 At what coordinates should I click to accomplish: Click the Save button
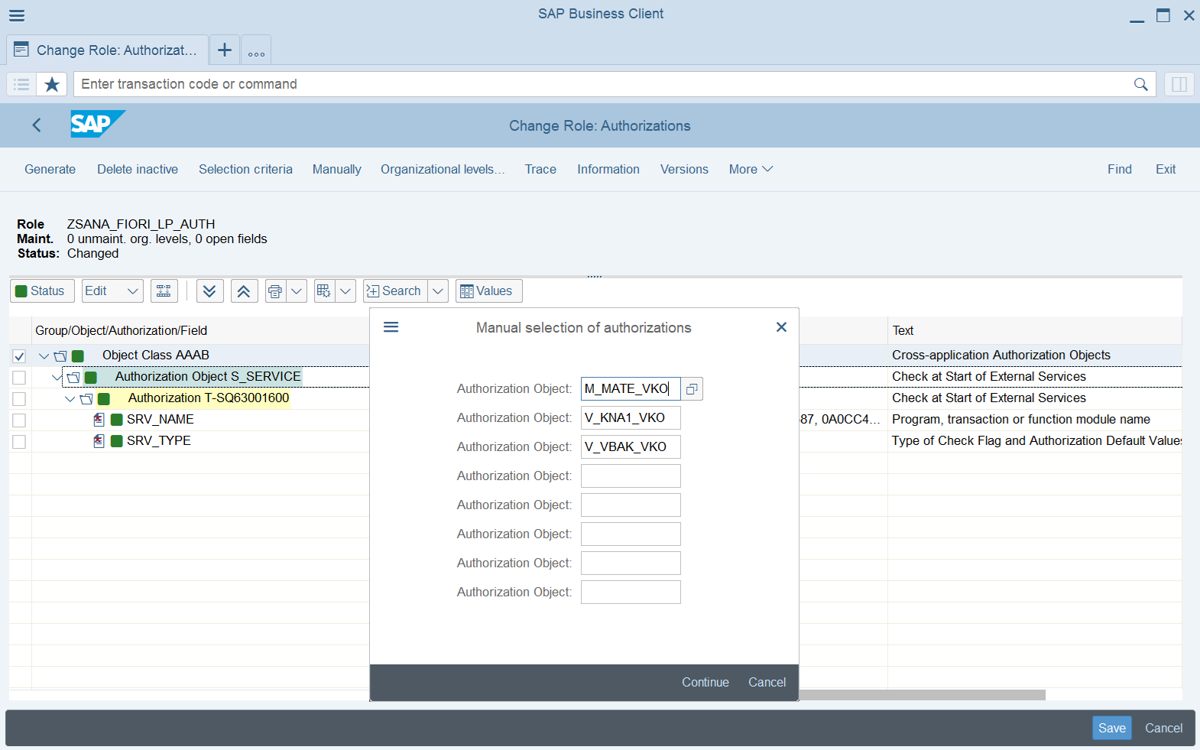coord(1112,729)
